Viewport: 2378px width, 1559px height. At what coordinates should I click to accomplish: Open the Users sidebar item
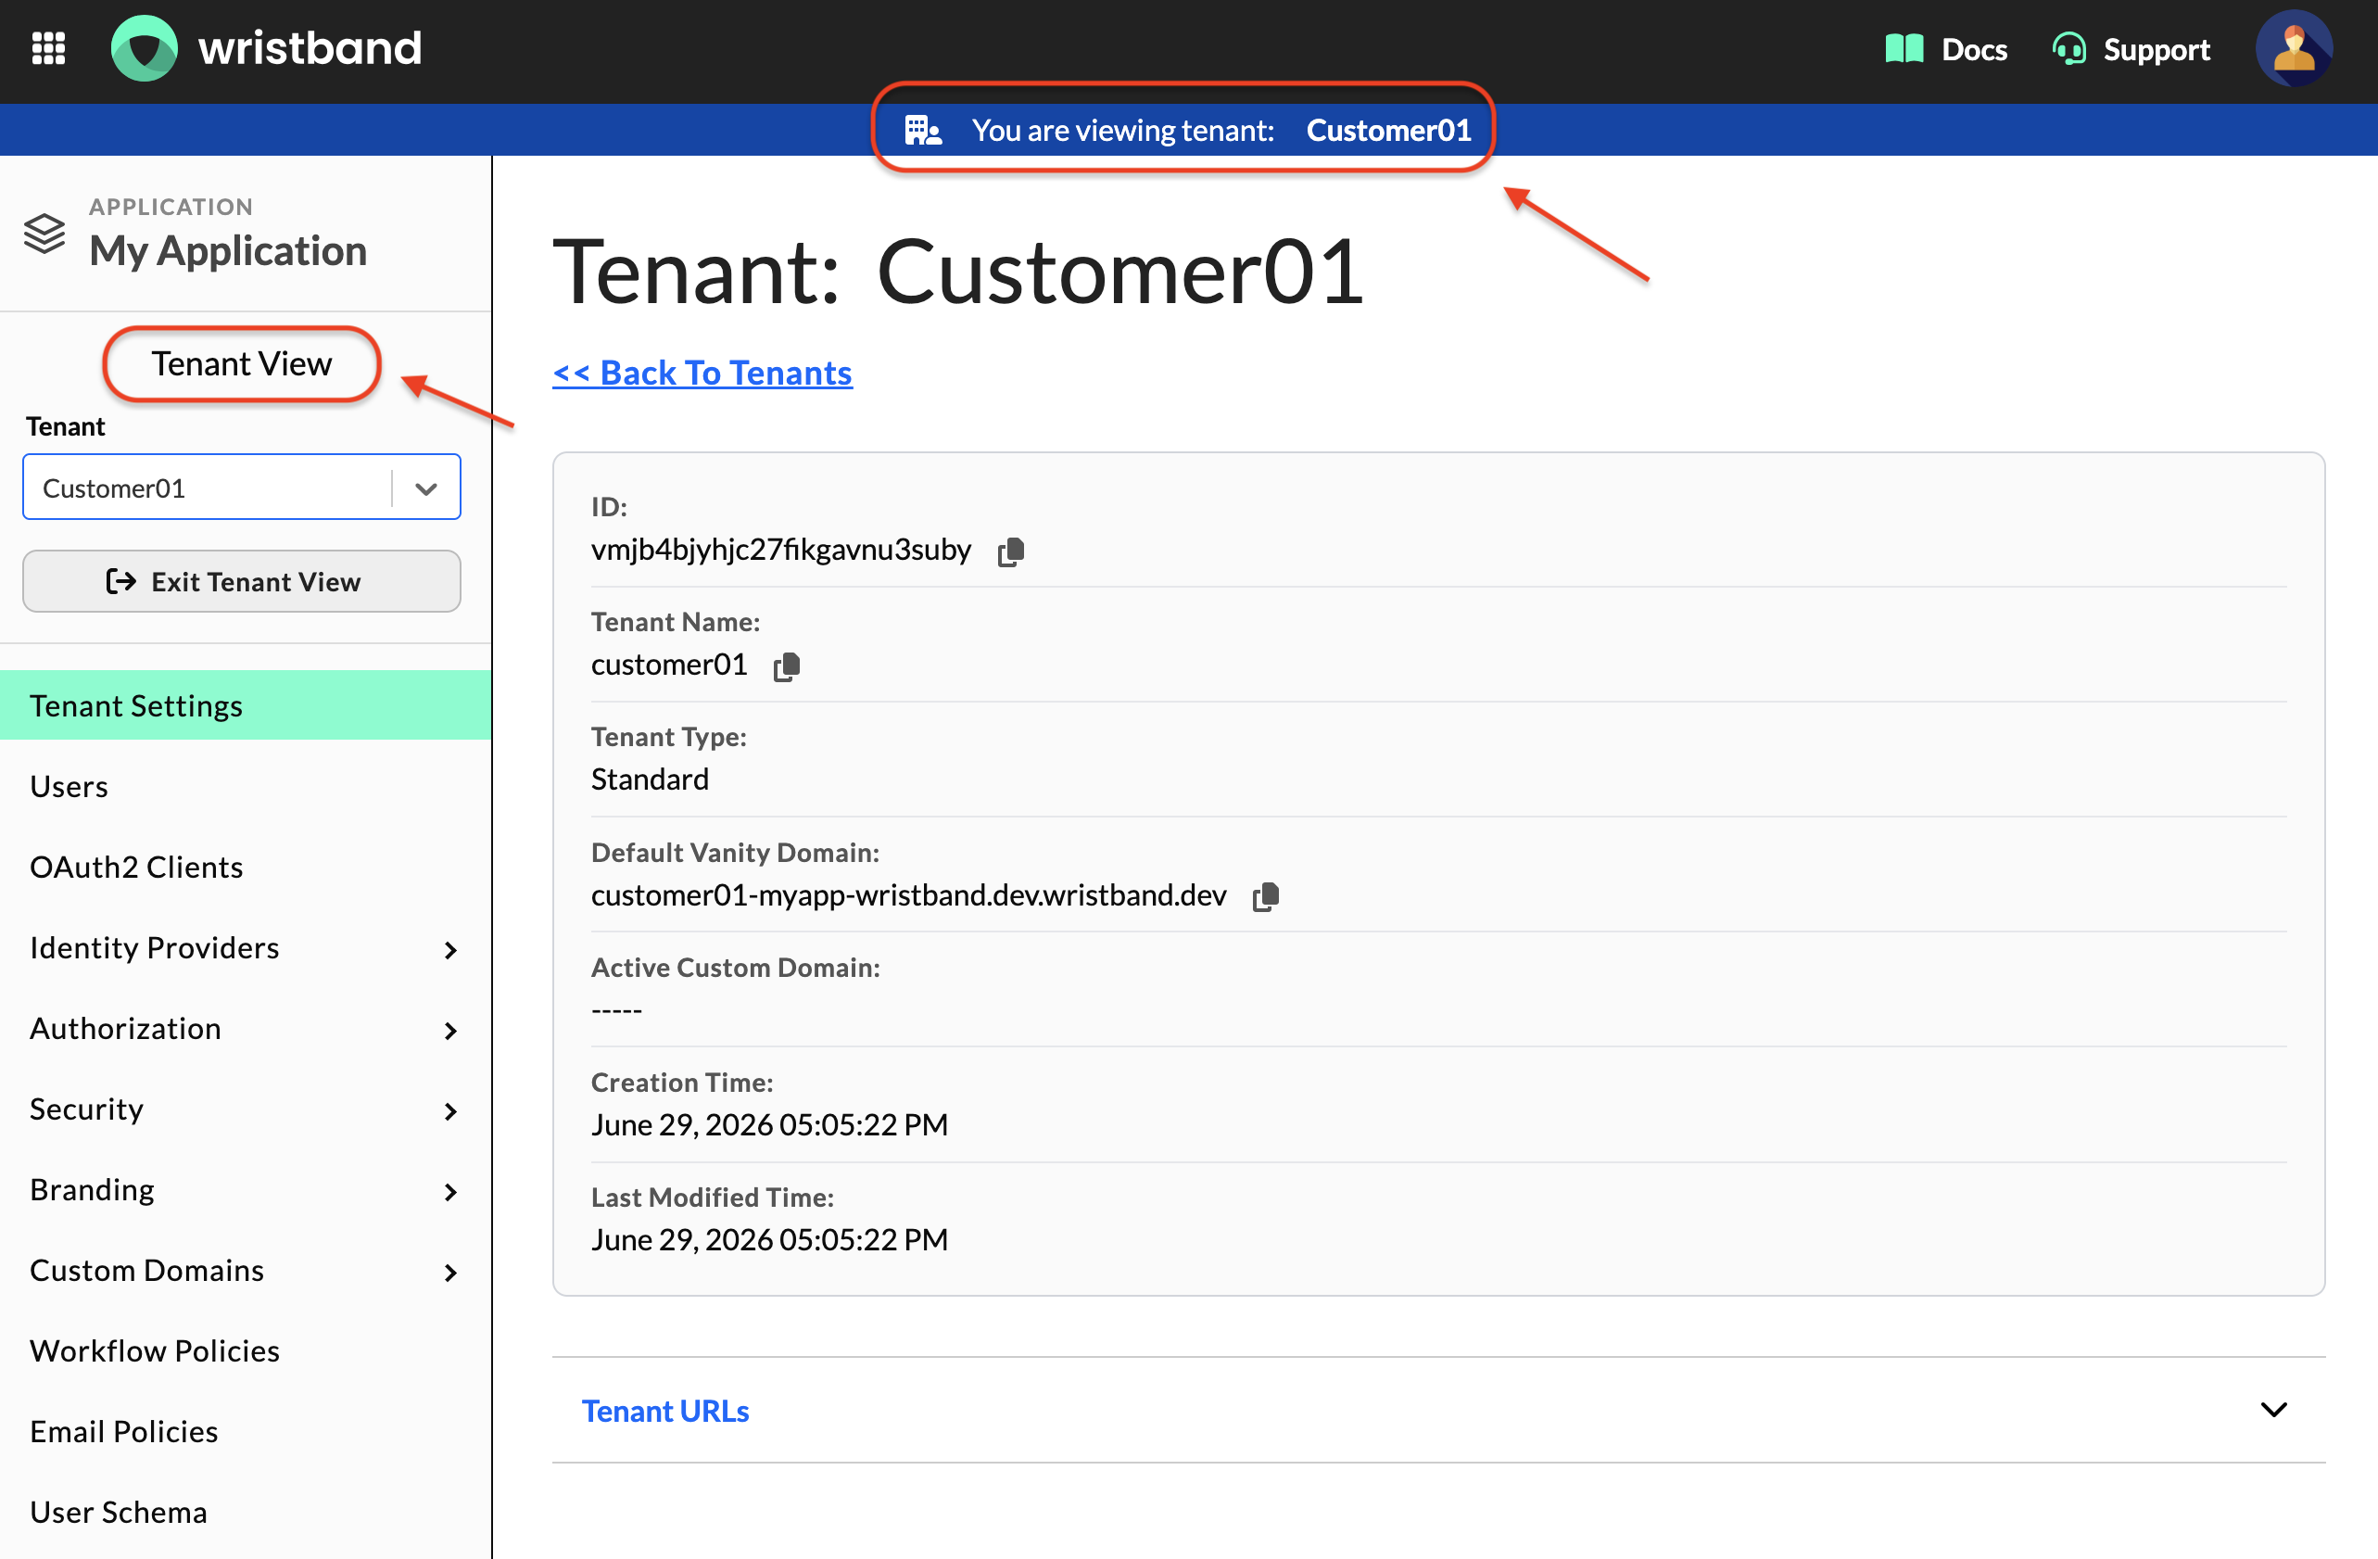(x=245, y=787)
